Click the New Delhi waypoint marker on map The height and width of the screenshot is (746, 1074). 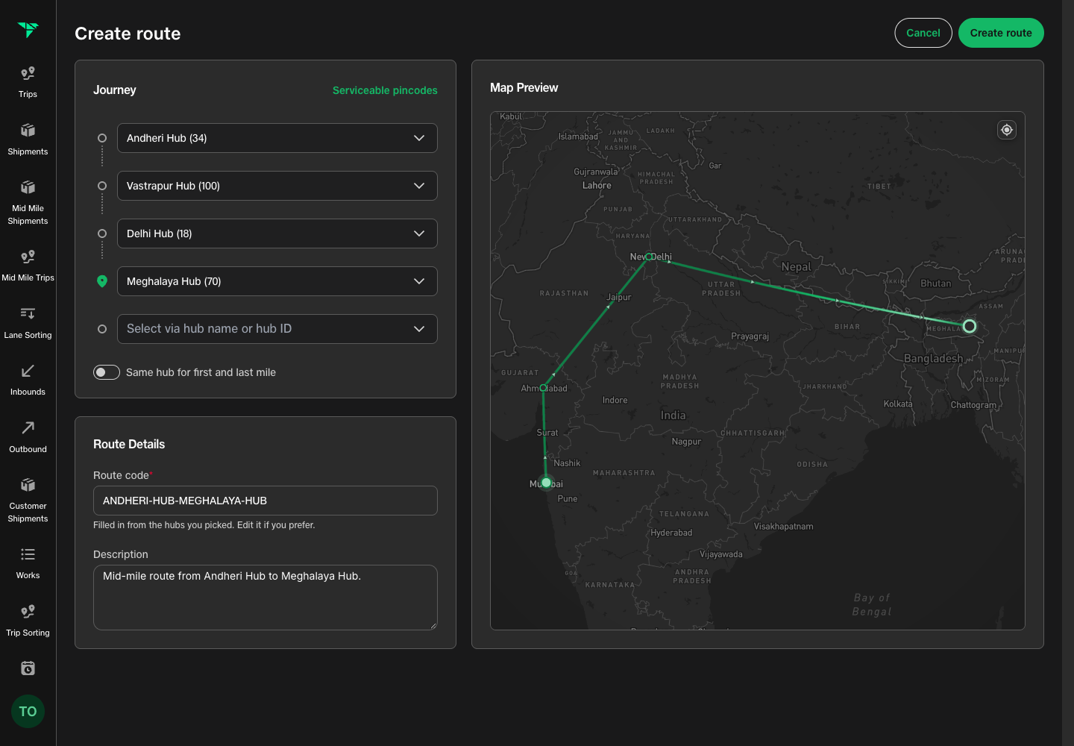pyautogui.click(x=649, y=257)
